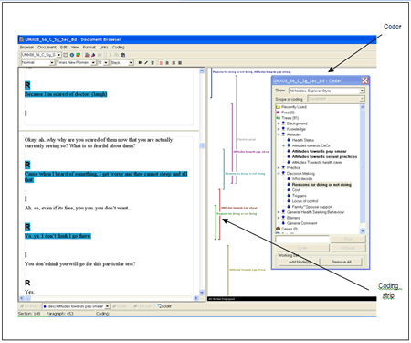Click the blue globe toolbar icon
The width and height of the screenshot is (411, 343).
(x=72, y=55)
